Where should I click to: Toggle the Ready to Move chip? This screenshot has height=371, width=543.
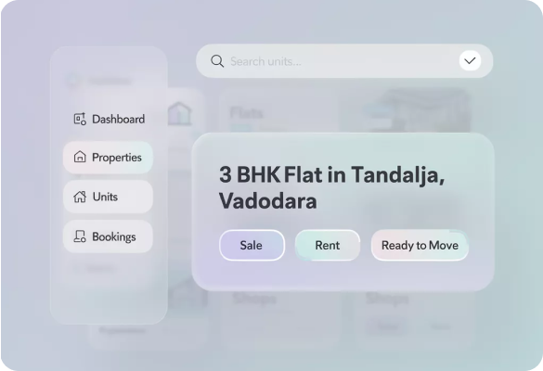pos(420,245)
